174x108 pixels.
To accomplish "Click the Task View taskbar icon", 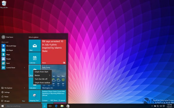I will point(50,106).
